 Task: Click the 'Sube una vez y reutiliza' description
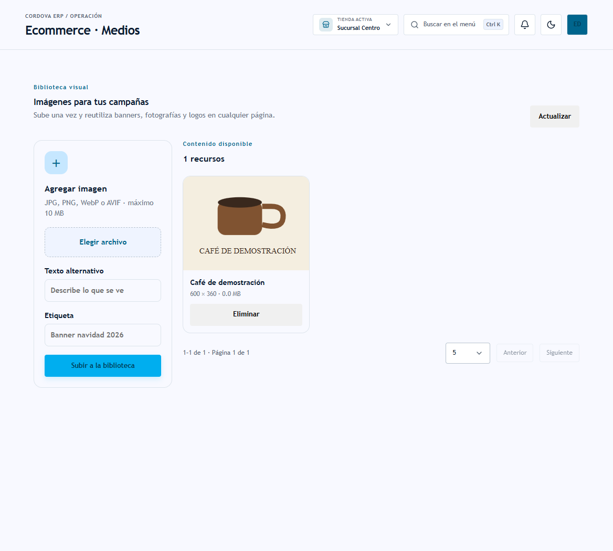[x=154, y=115]
